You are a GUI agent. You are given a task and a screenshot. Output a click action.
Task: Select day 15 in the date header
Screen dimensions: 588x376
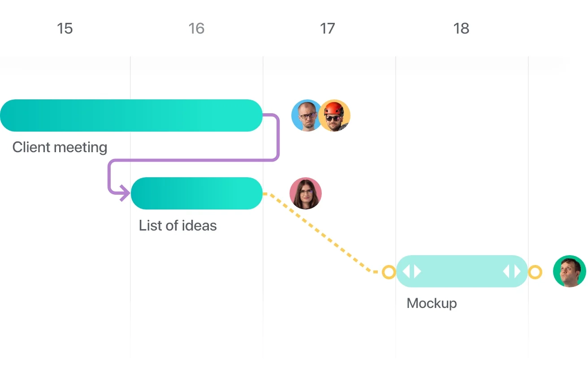[65, 29]
